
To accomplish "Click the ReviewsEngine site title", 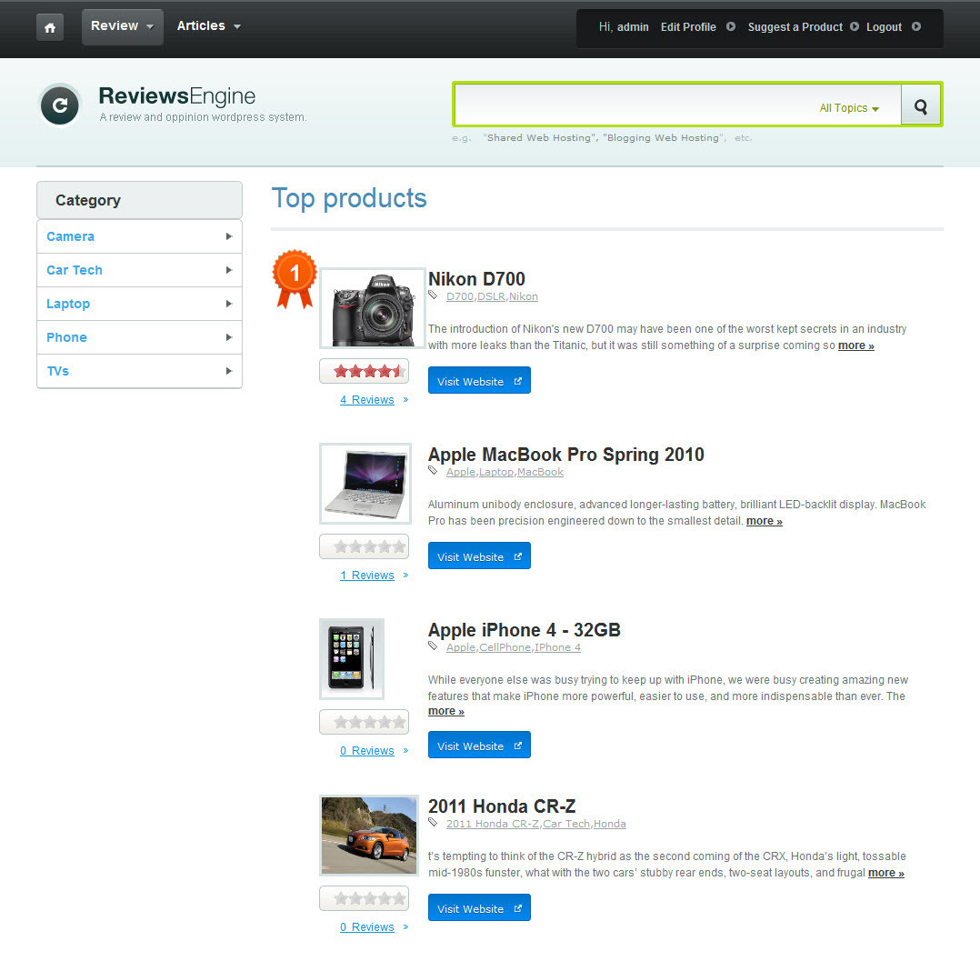I will (177, 96).
